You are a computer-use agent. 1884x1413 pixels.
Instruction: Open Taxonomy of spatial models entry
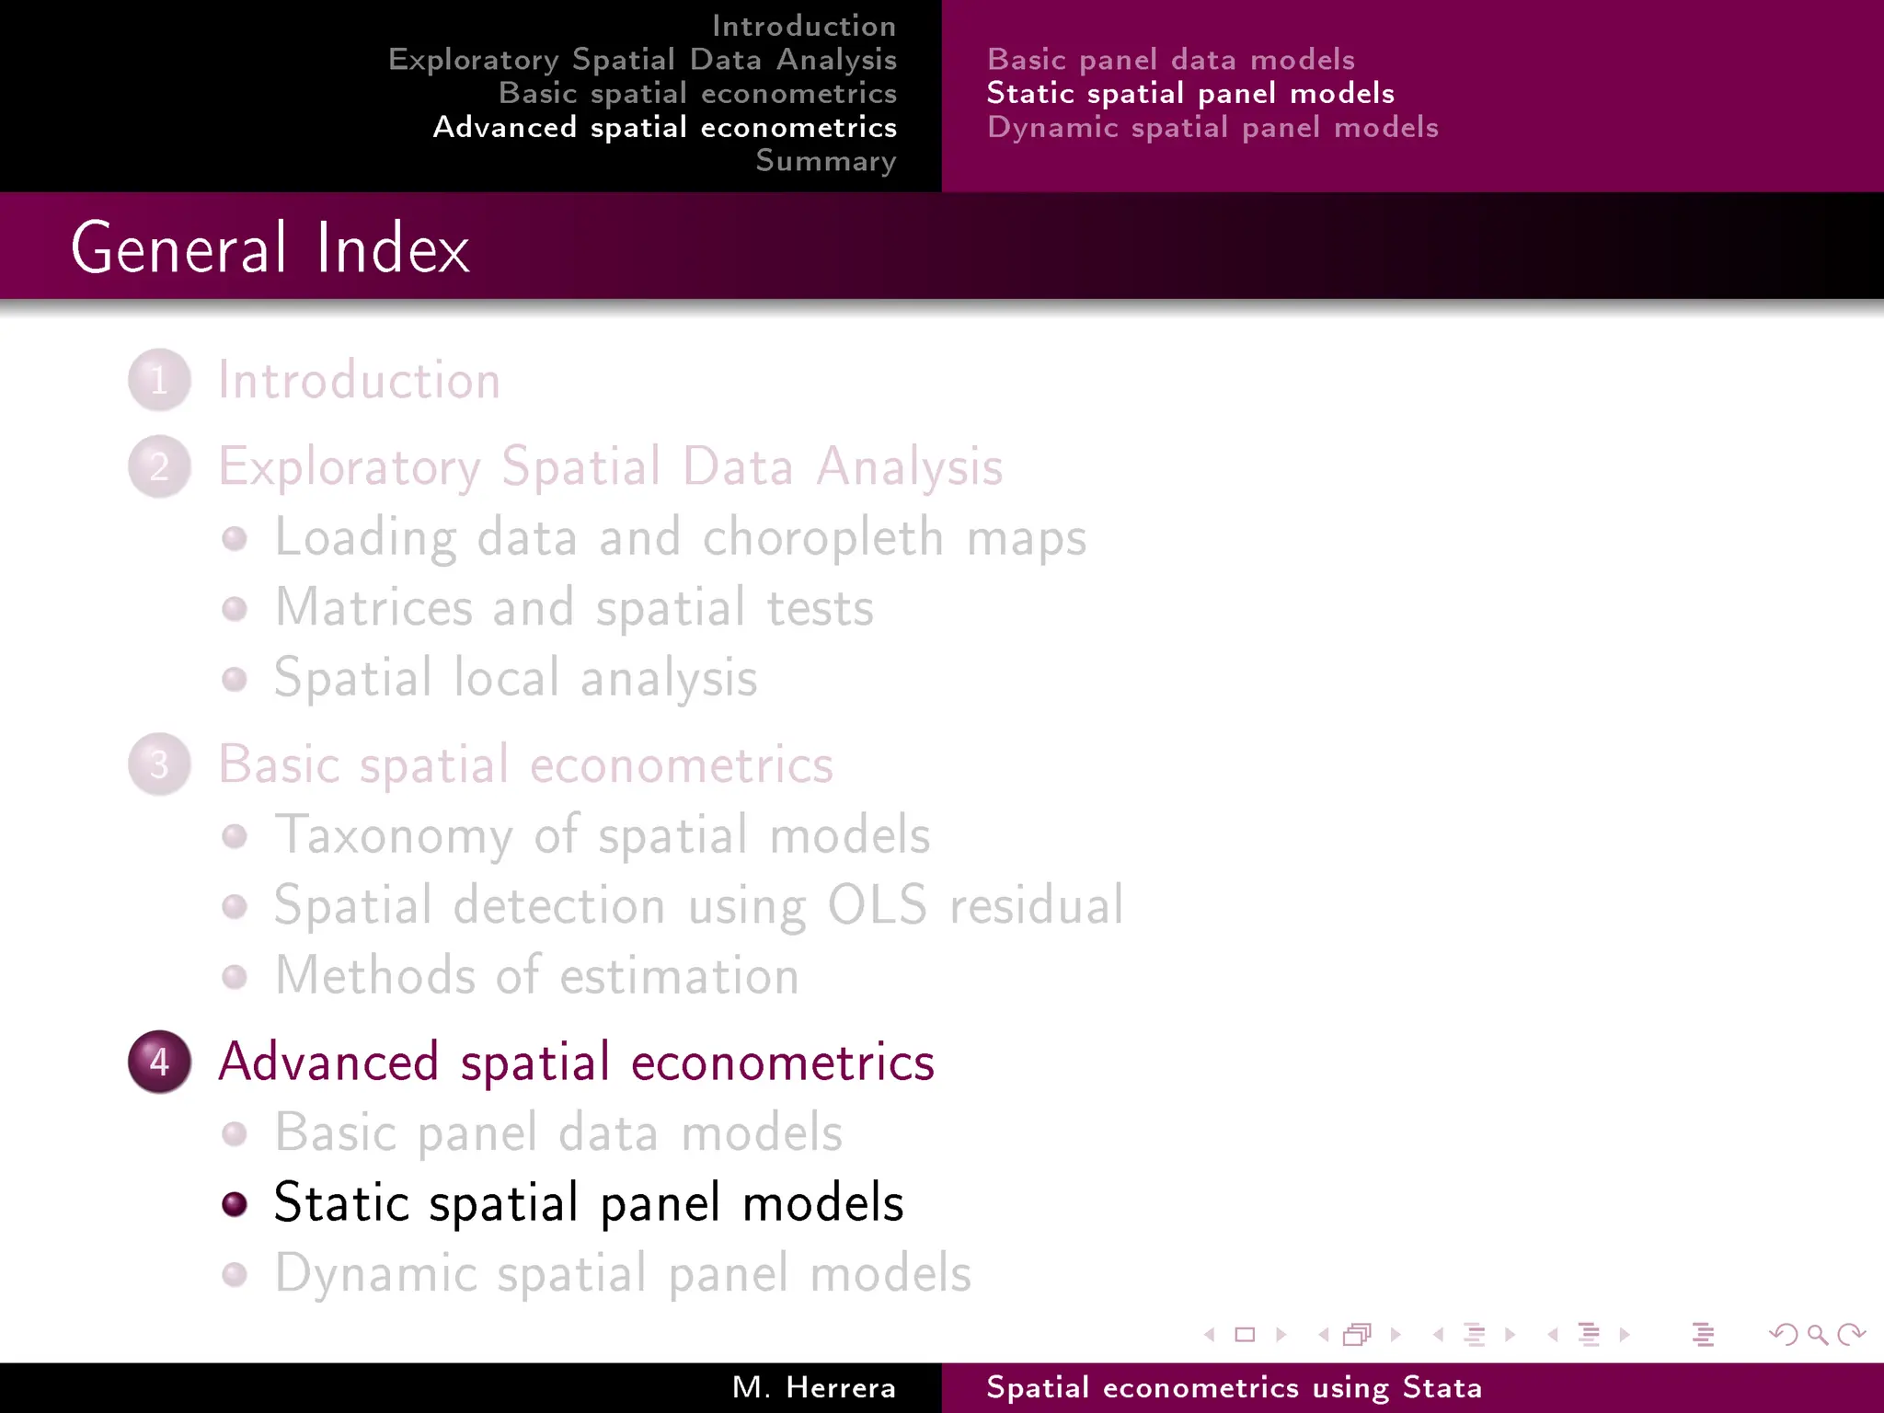click(x=603, y=835)
